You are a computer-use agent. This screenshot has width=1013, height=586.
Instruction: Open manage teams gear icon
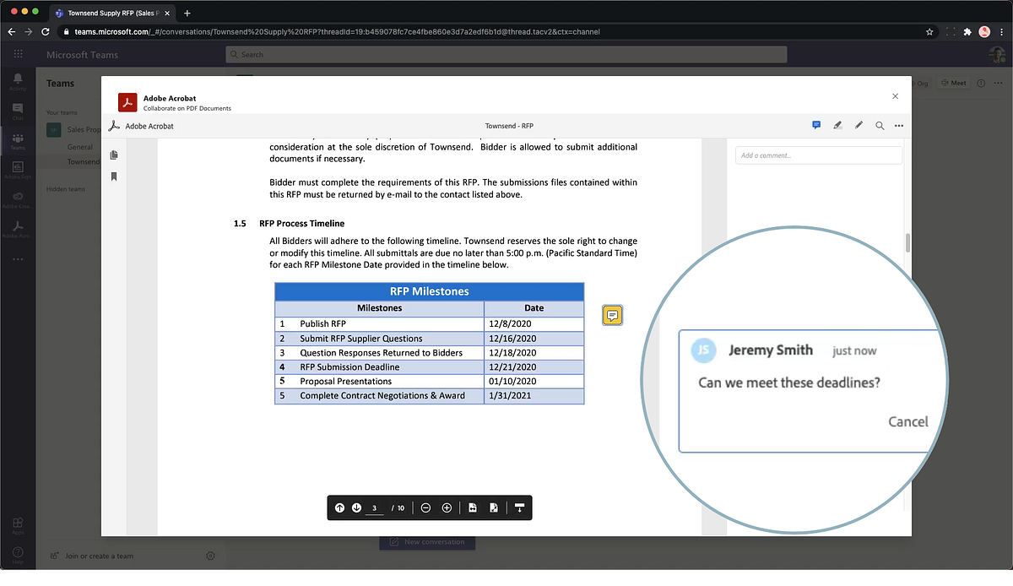point(210,556)
